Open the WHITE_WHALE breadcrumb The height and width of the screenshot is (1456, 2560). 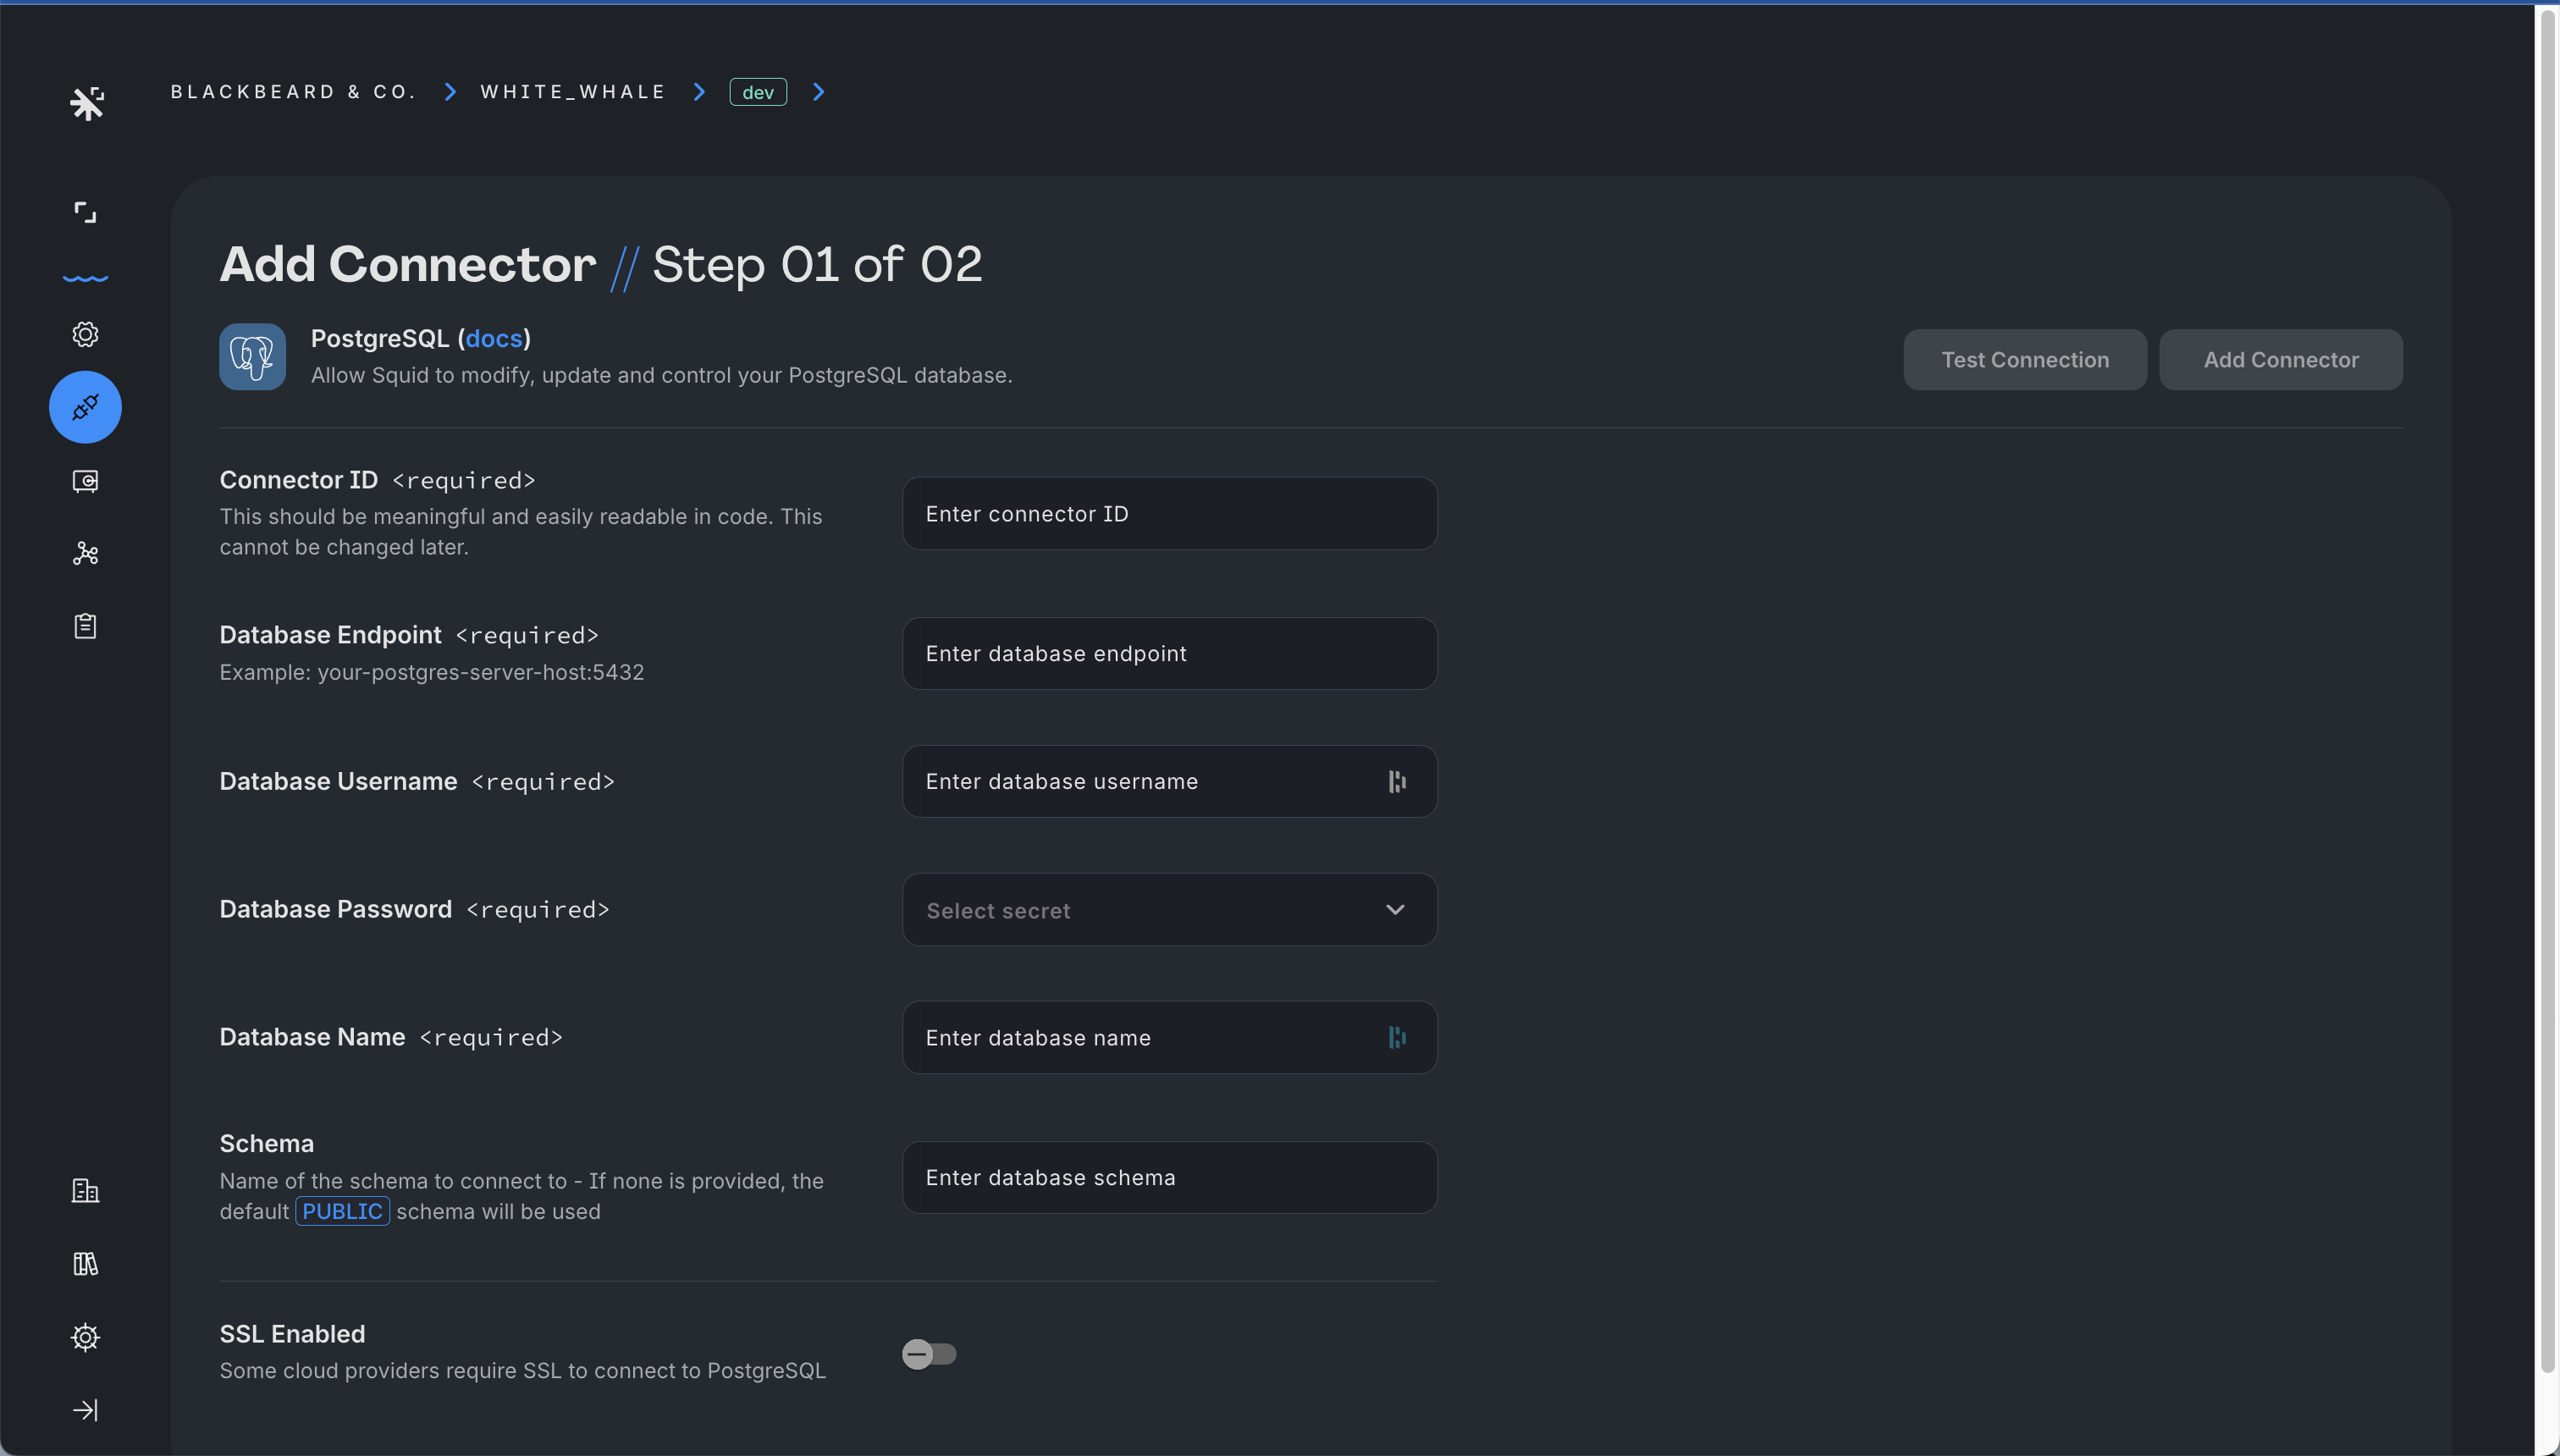pyautogui.click(x=573, y=92)
